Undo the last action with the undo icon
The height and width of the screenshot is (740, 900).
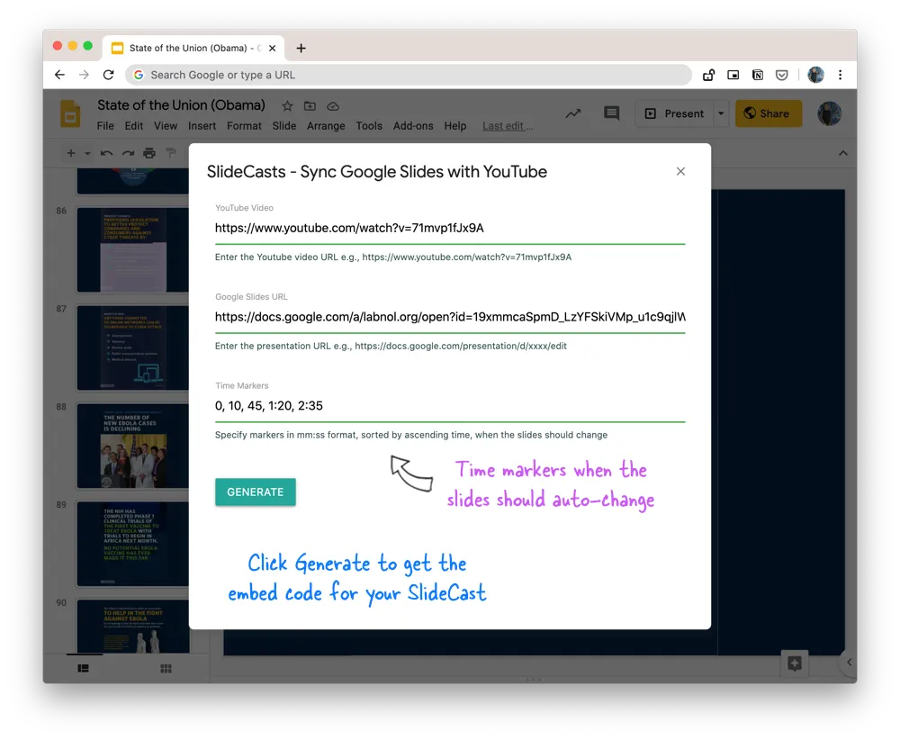tap(105, 153)
